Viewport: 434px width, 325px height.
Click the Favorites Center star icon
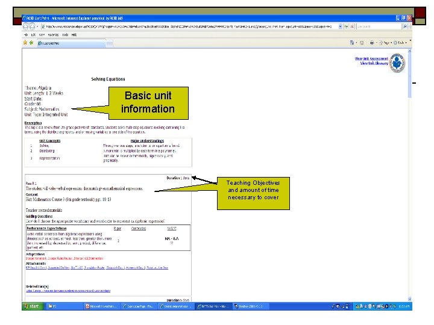tap(25, 43)
